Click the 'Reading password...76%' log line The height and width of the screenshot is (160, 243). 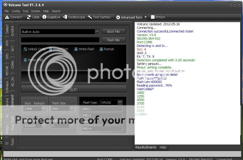pyautogui.click(x=154, y=85)
